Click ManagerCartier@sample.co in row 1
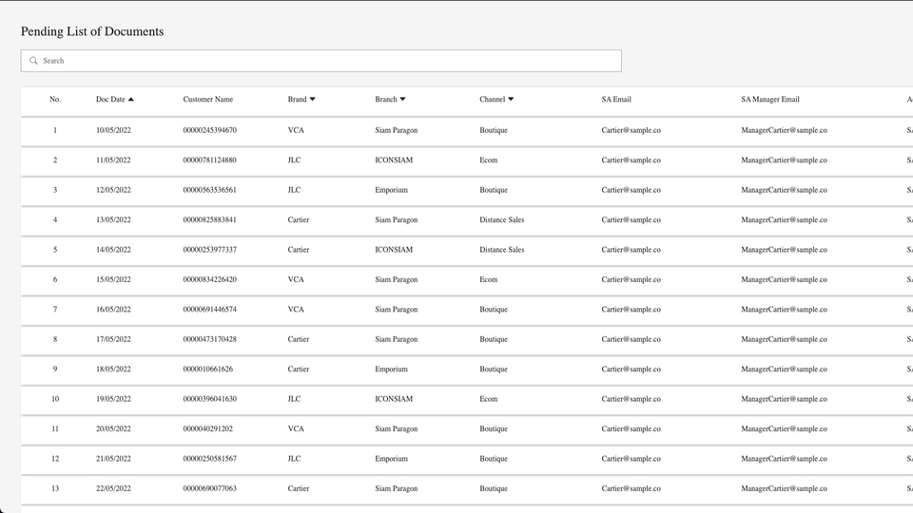Screen dimensions: 913x513 coord(784,130)
